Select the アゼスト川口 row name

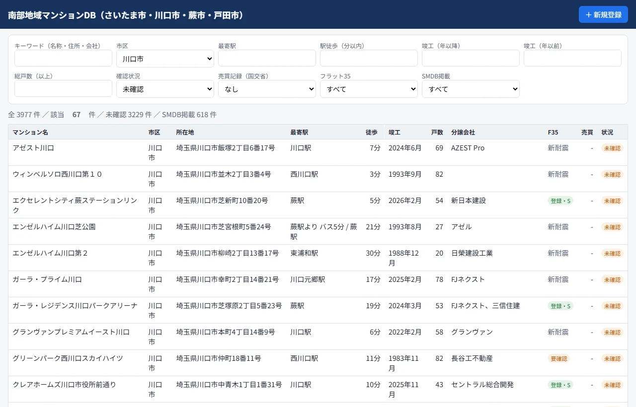point(33,148)
